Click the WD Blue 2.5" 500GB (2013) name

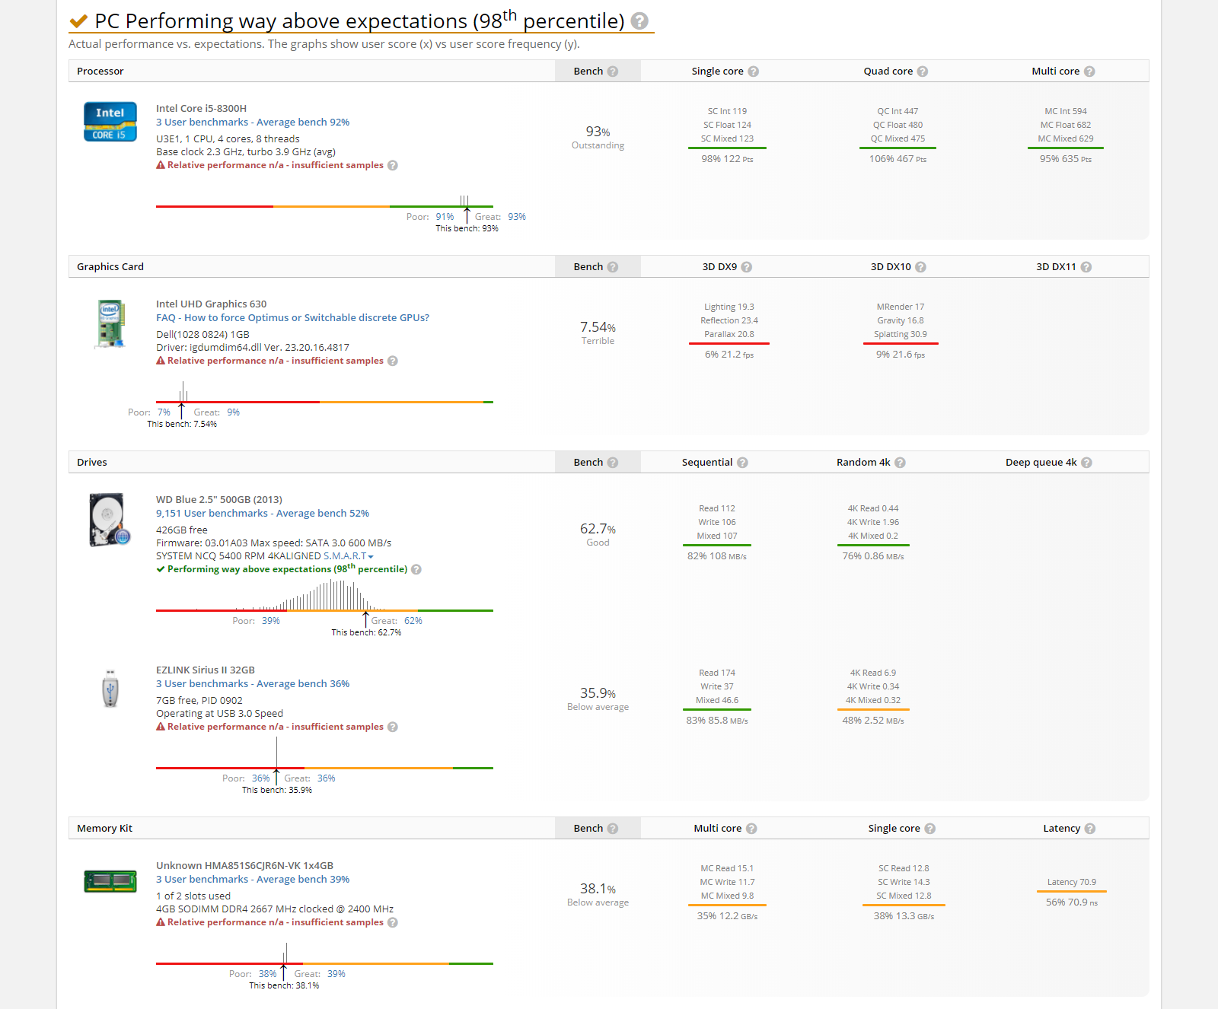[219, 500]
